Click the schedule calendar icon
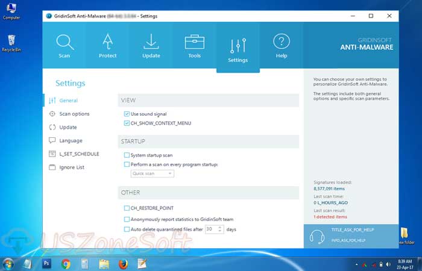This screenshot has height=271, width=422. click(x=52, y=154)
